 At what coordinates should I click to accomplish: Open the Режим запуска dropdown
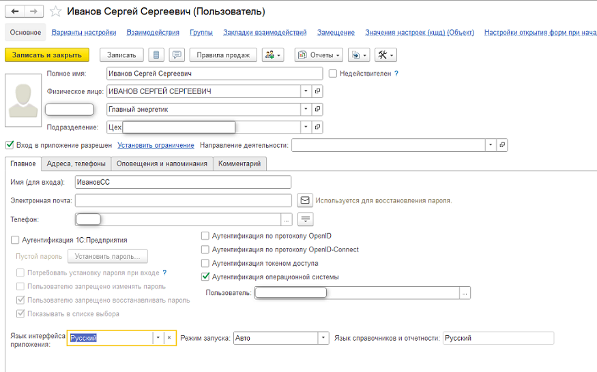323,338
